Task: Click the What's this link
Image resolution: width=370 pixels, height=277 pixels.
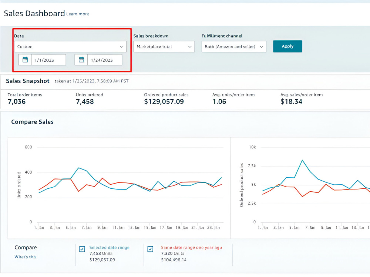Action: click(26, 257)
